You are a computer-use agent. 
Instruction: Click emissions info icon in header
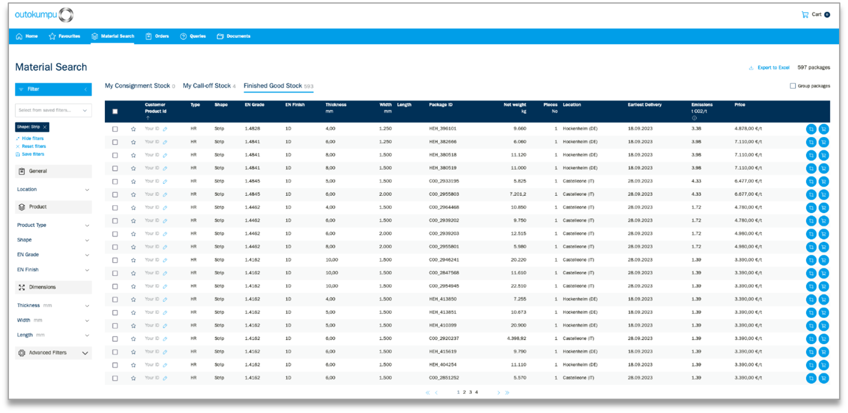pyautogui.click(x=693, y=118)
